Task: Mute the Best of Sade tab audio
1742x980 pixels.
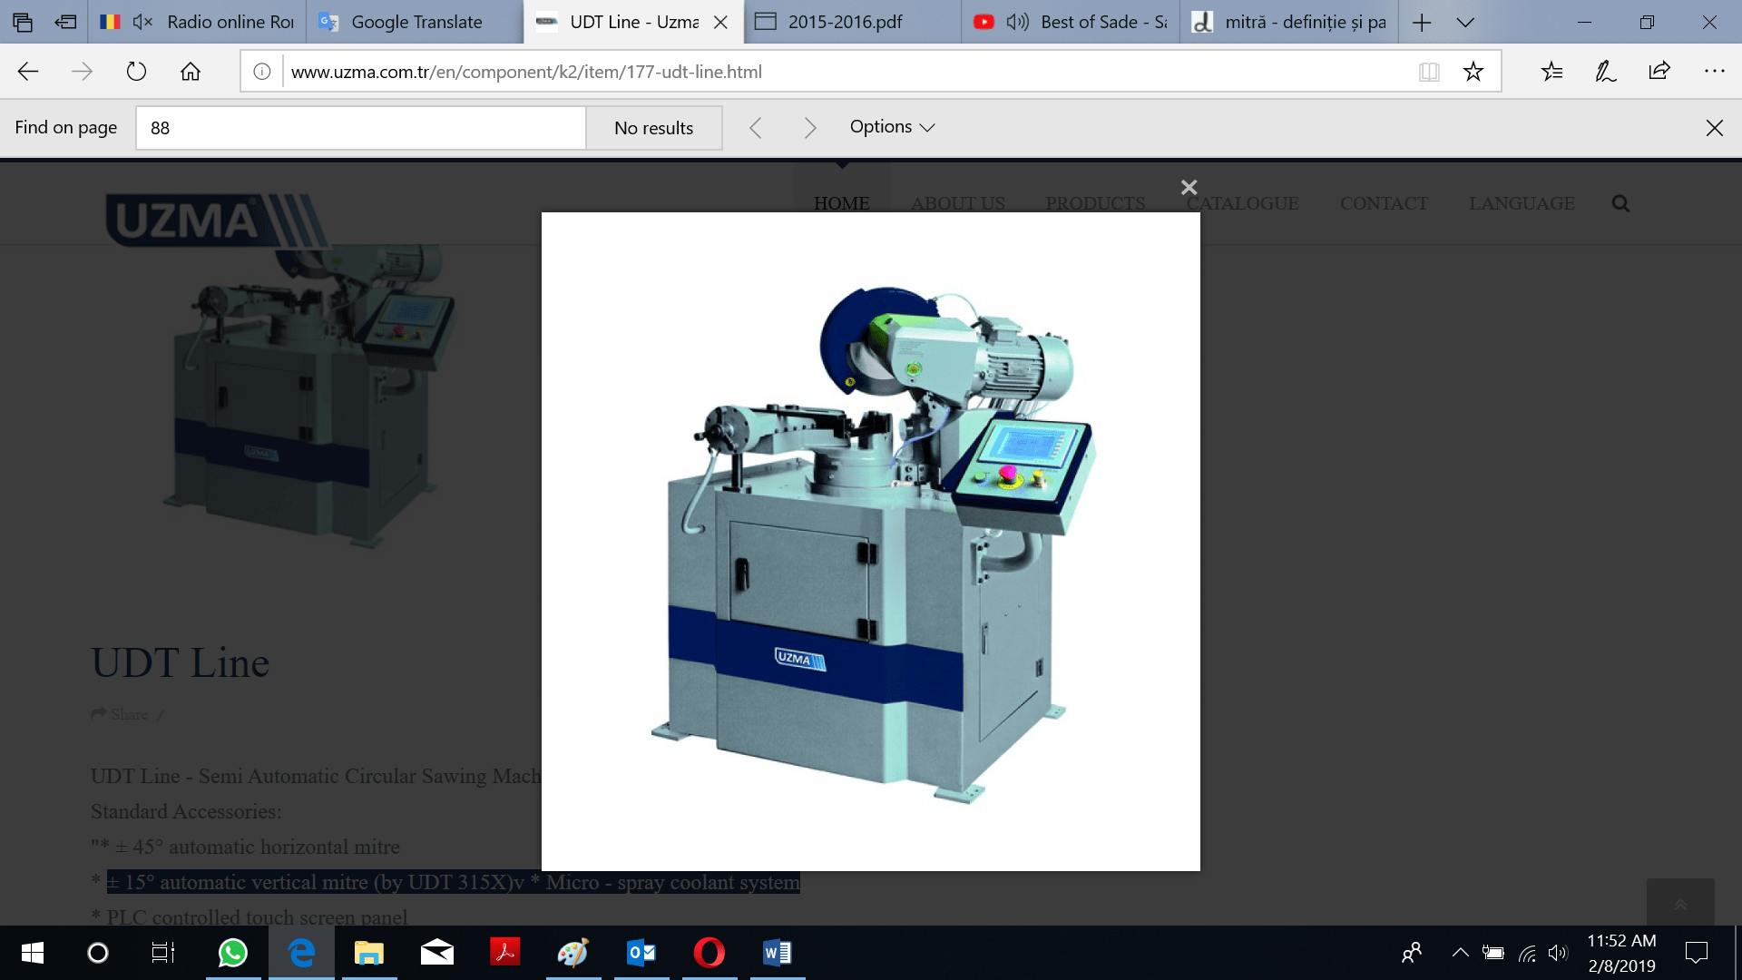Action: tap(1017, 22)
